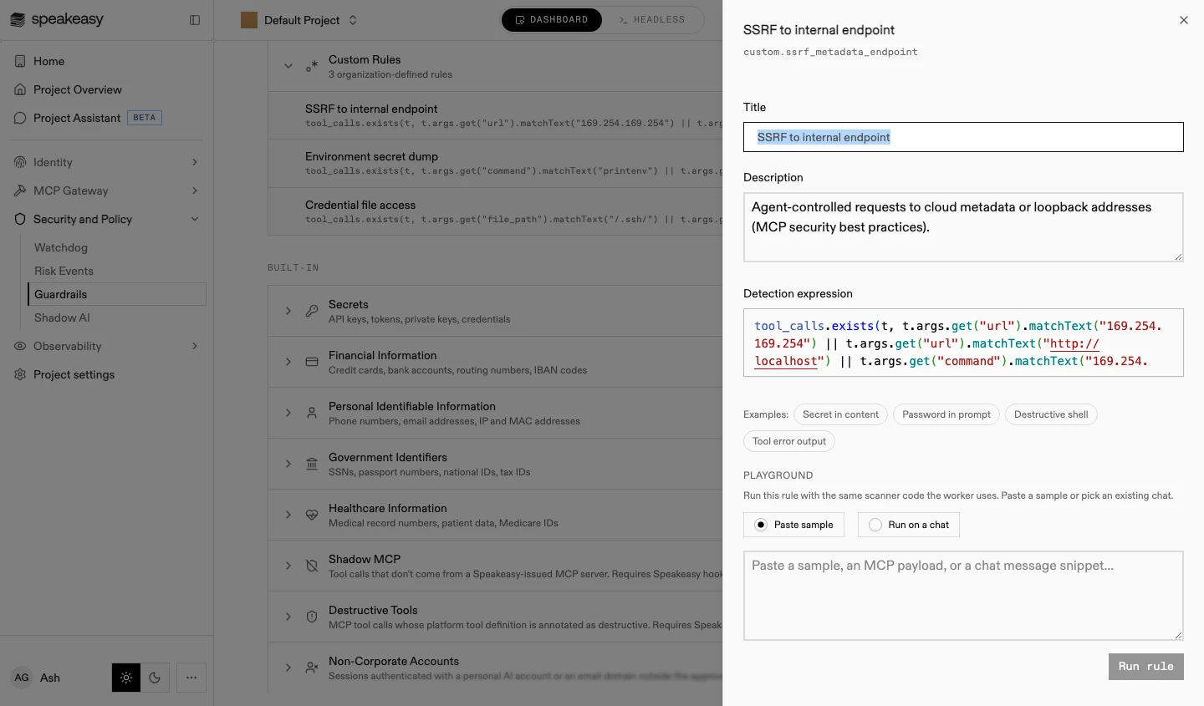
Task: Switch to the Dashboard tab
Action: (x=552, y=20)
